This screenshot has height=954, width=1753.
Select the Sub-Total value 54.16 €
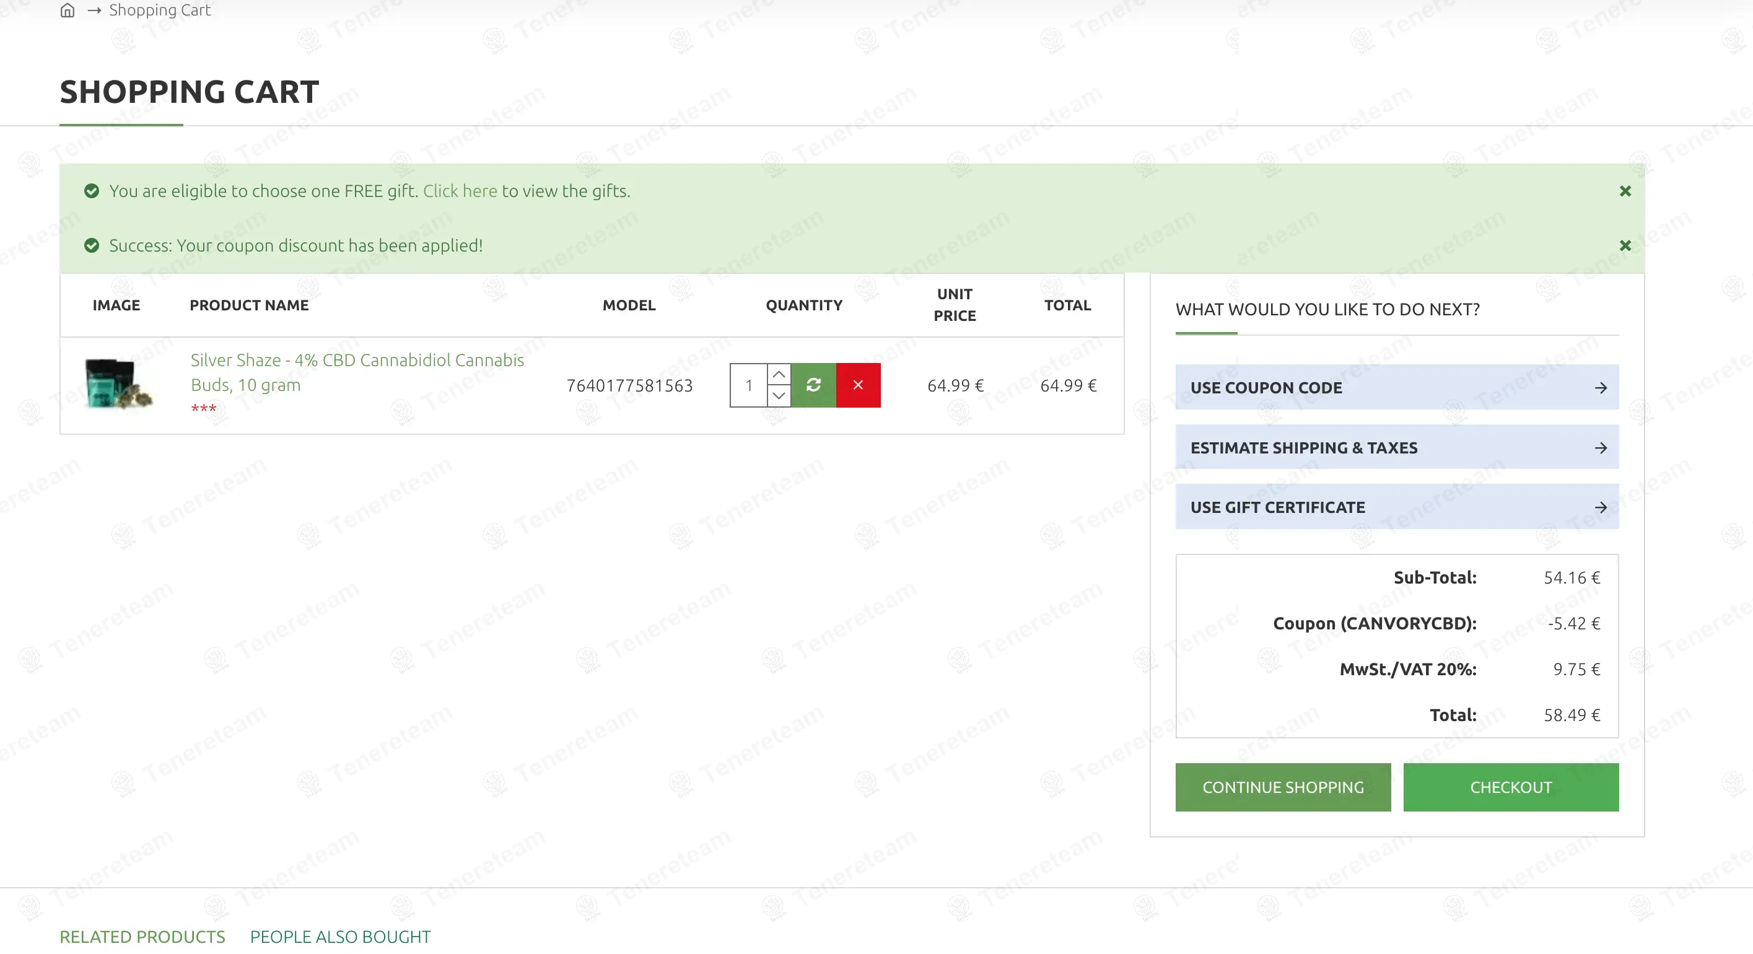[x=1572, y=577]
